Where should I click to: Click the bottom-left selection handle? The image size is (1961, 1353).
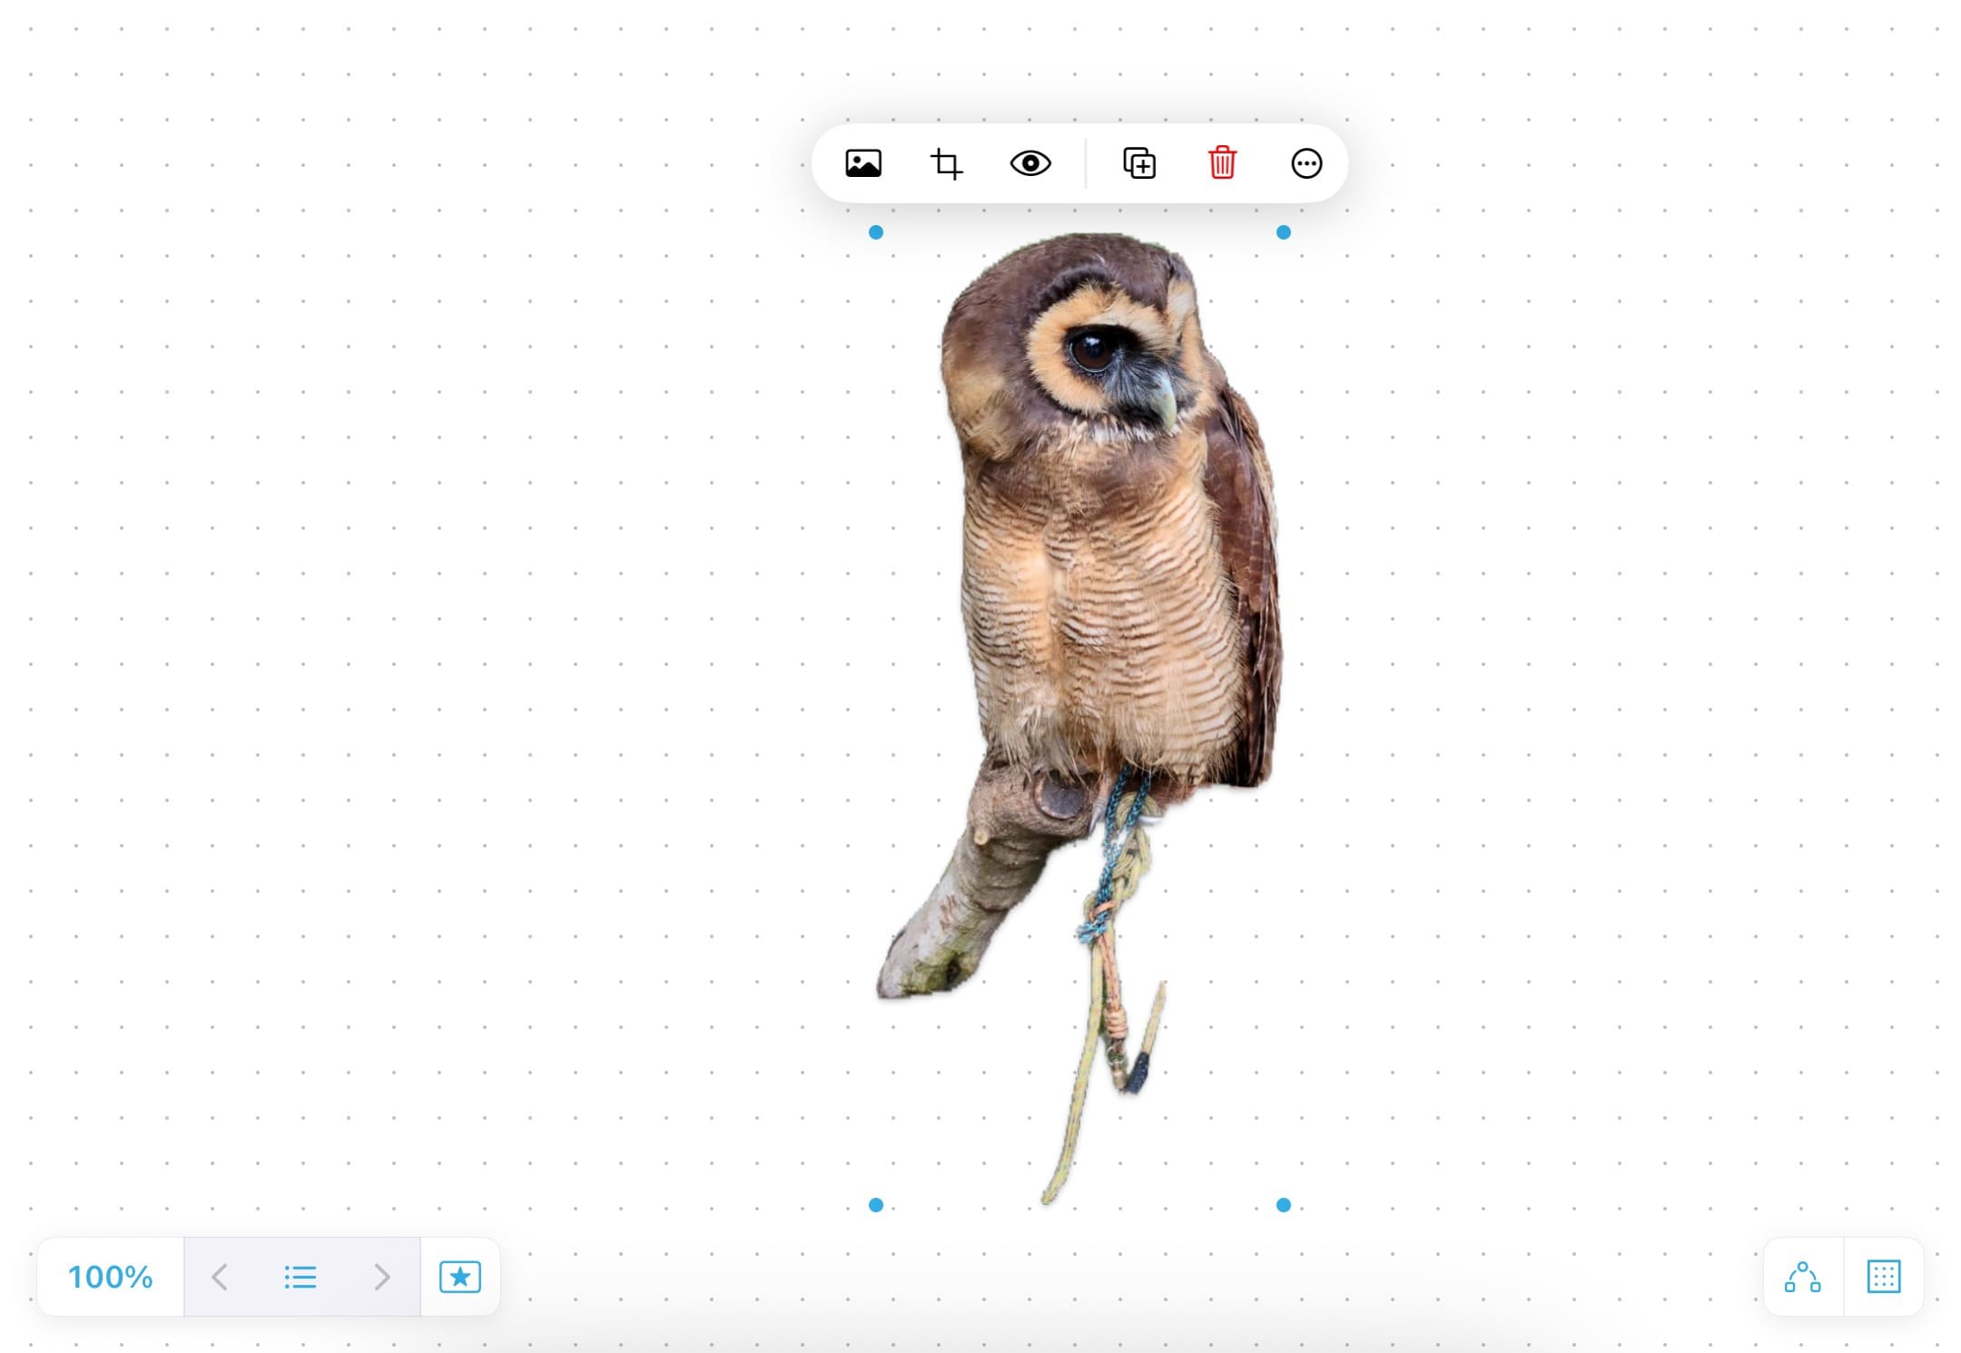click(x=876, y=1205)
